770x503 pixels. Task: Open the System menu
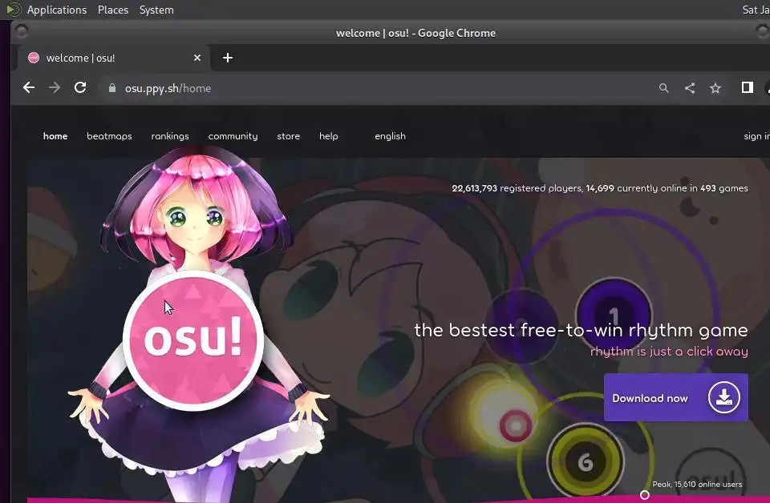pyautogui.click(x=156, y=10)
